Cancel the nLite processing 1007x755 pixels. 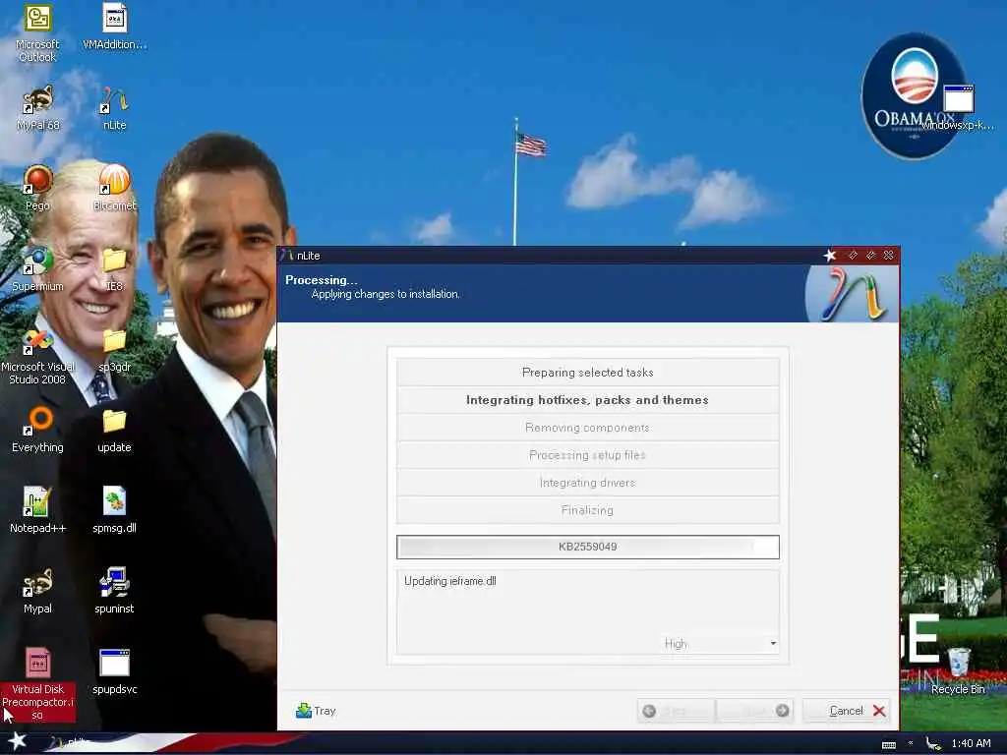(x=847, y=711)
